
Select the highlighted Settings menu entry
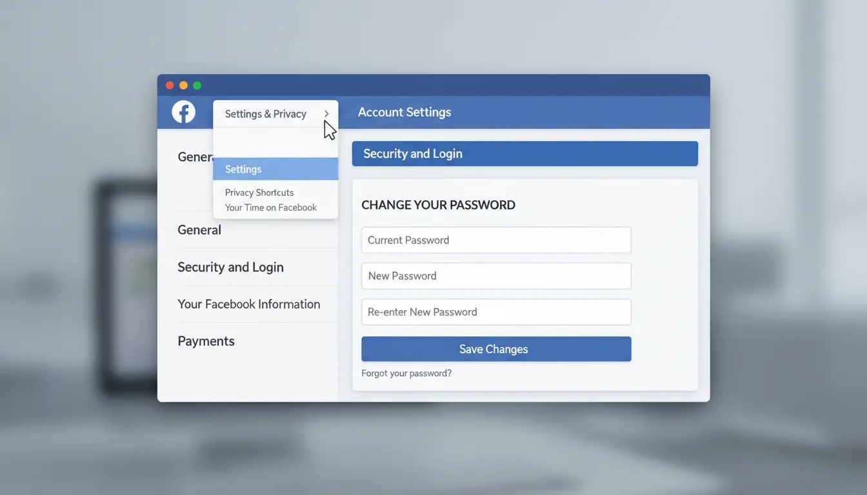coord(275,169)
